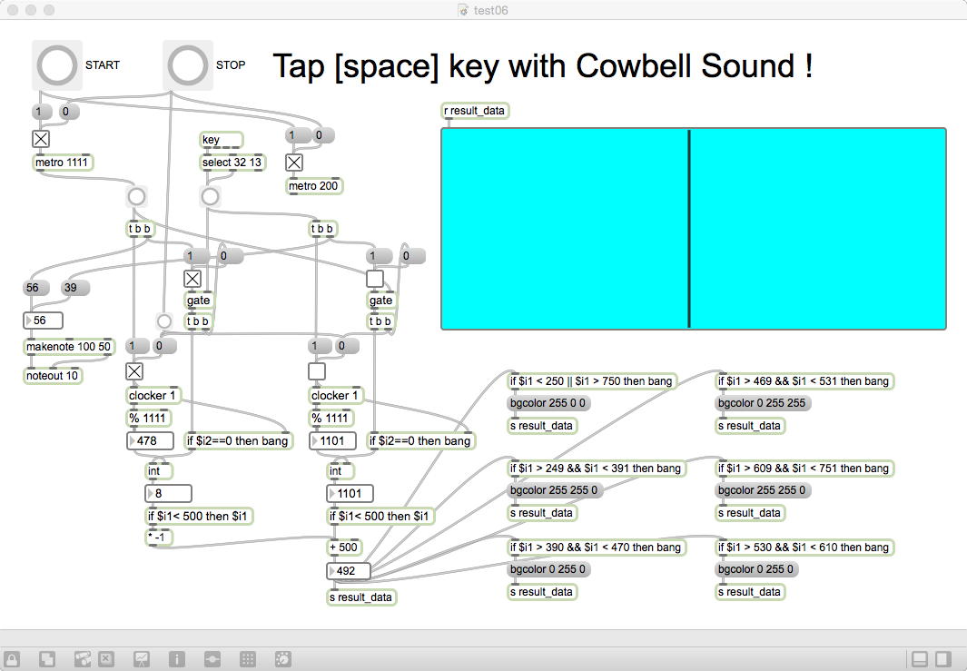Select the metro 200 object
The height and width of the screenshot is (671, 967).
click(x=314, y=186)
